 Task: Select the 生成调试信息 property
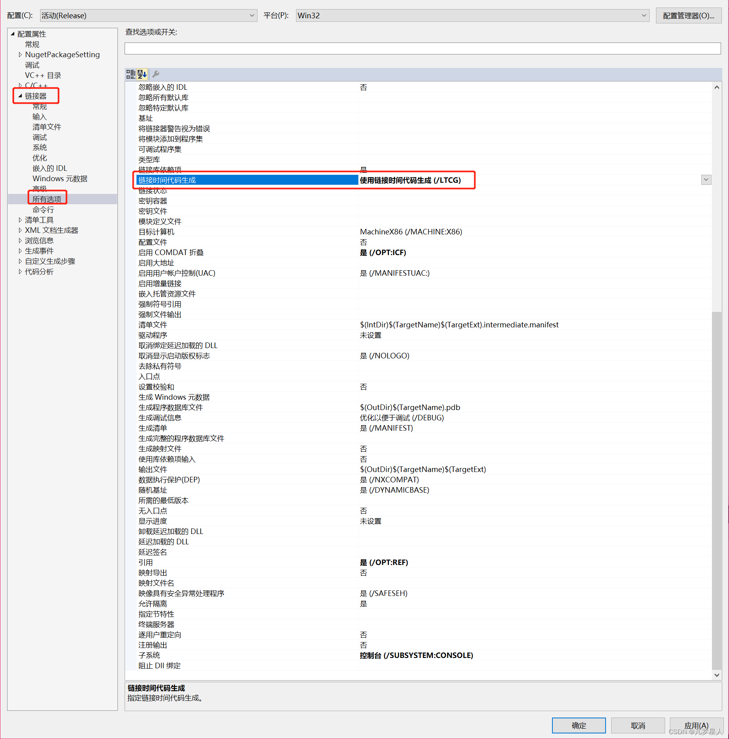coord(160,418)
